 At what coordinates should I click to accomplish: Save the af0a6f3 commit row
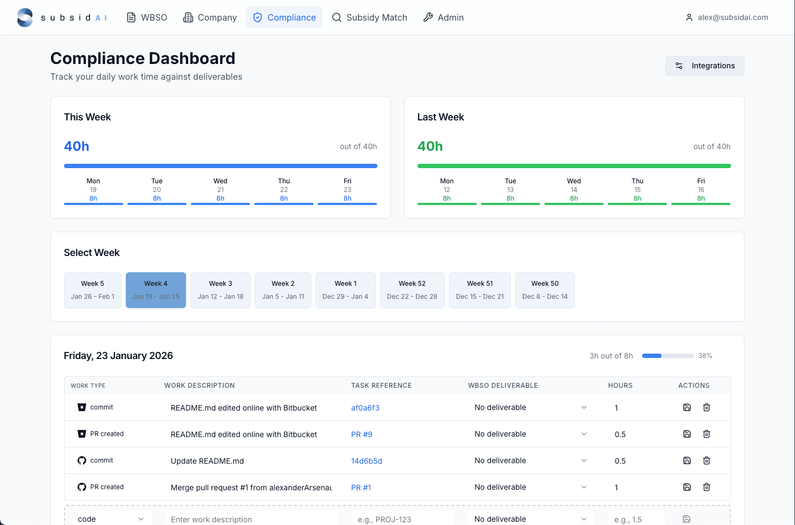click(687, 407)
